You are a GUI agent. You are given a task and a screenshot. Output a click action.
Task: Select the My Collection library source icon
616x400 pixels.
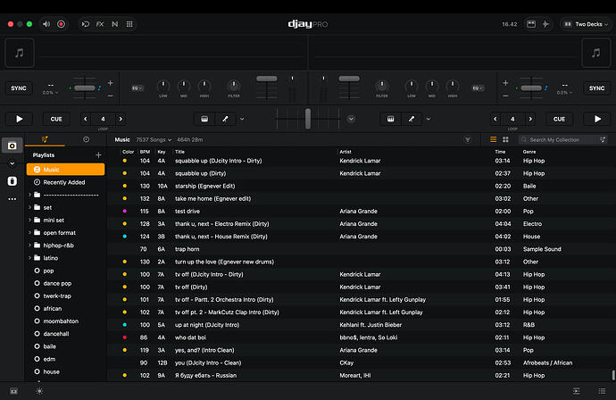12,146
